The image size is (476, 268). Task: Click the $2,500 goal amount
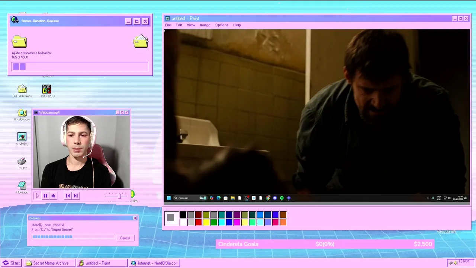423,244
